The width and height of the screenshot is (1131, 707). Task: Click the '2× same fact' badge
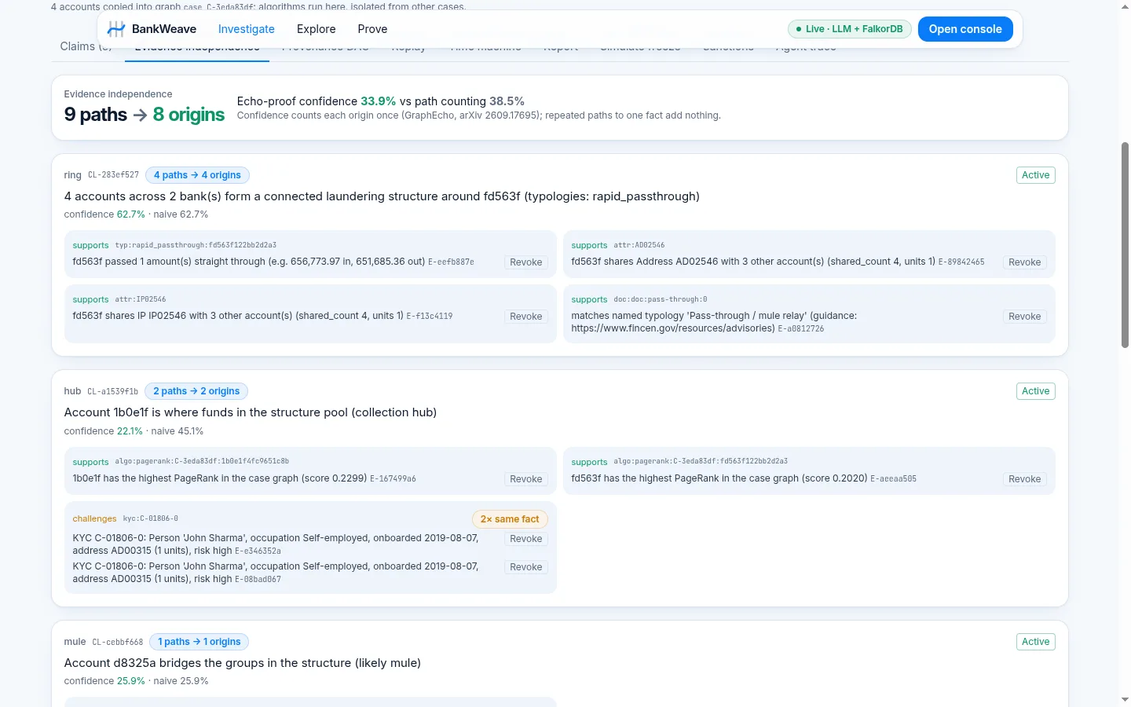pyautogui.click(x=510, y=519)
